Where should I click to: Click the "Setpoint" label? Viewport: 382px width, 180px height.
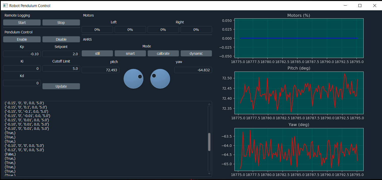[61, 47]
